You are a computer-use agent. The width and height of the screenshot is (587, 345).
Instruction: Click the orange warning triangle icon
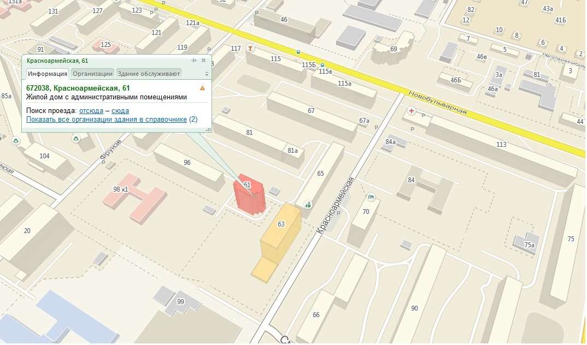point(203,88)
